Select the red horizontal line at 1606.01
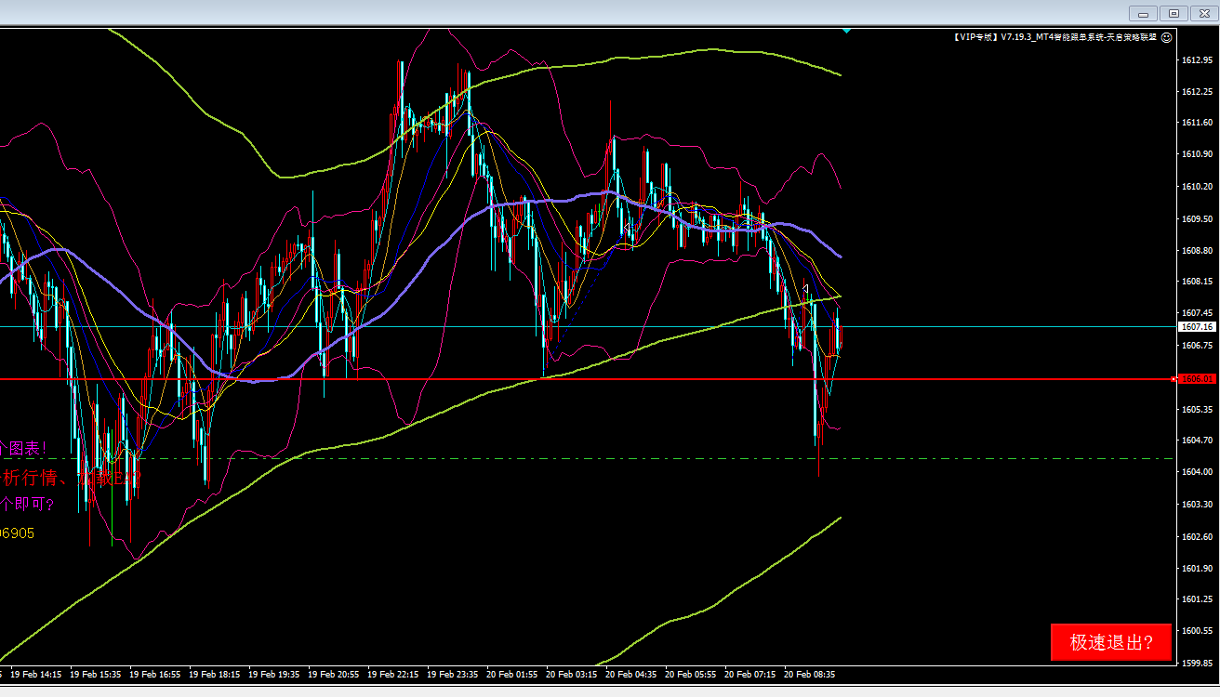 tap(588, 379)
